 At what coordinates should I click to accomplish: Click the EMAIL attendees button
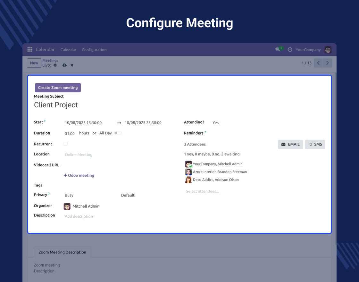pyautogui.click(x=290, y=144)
